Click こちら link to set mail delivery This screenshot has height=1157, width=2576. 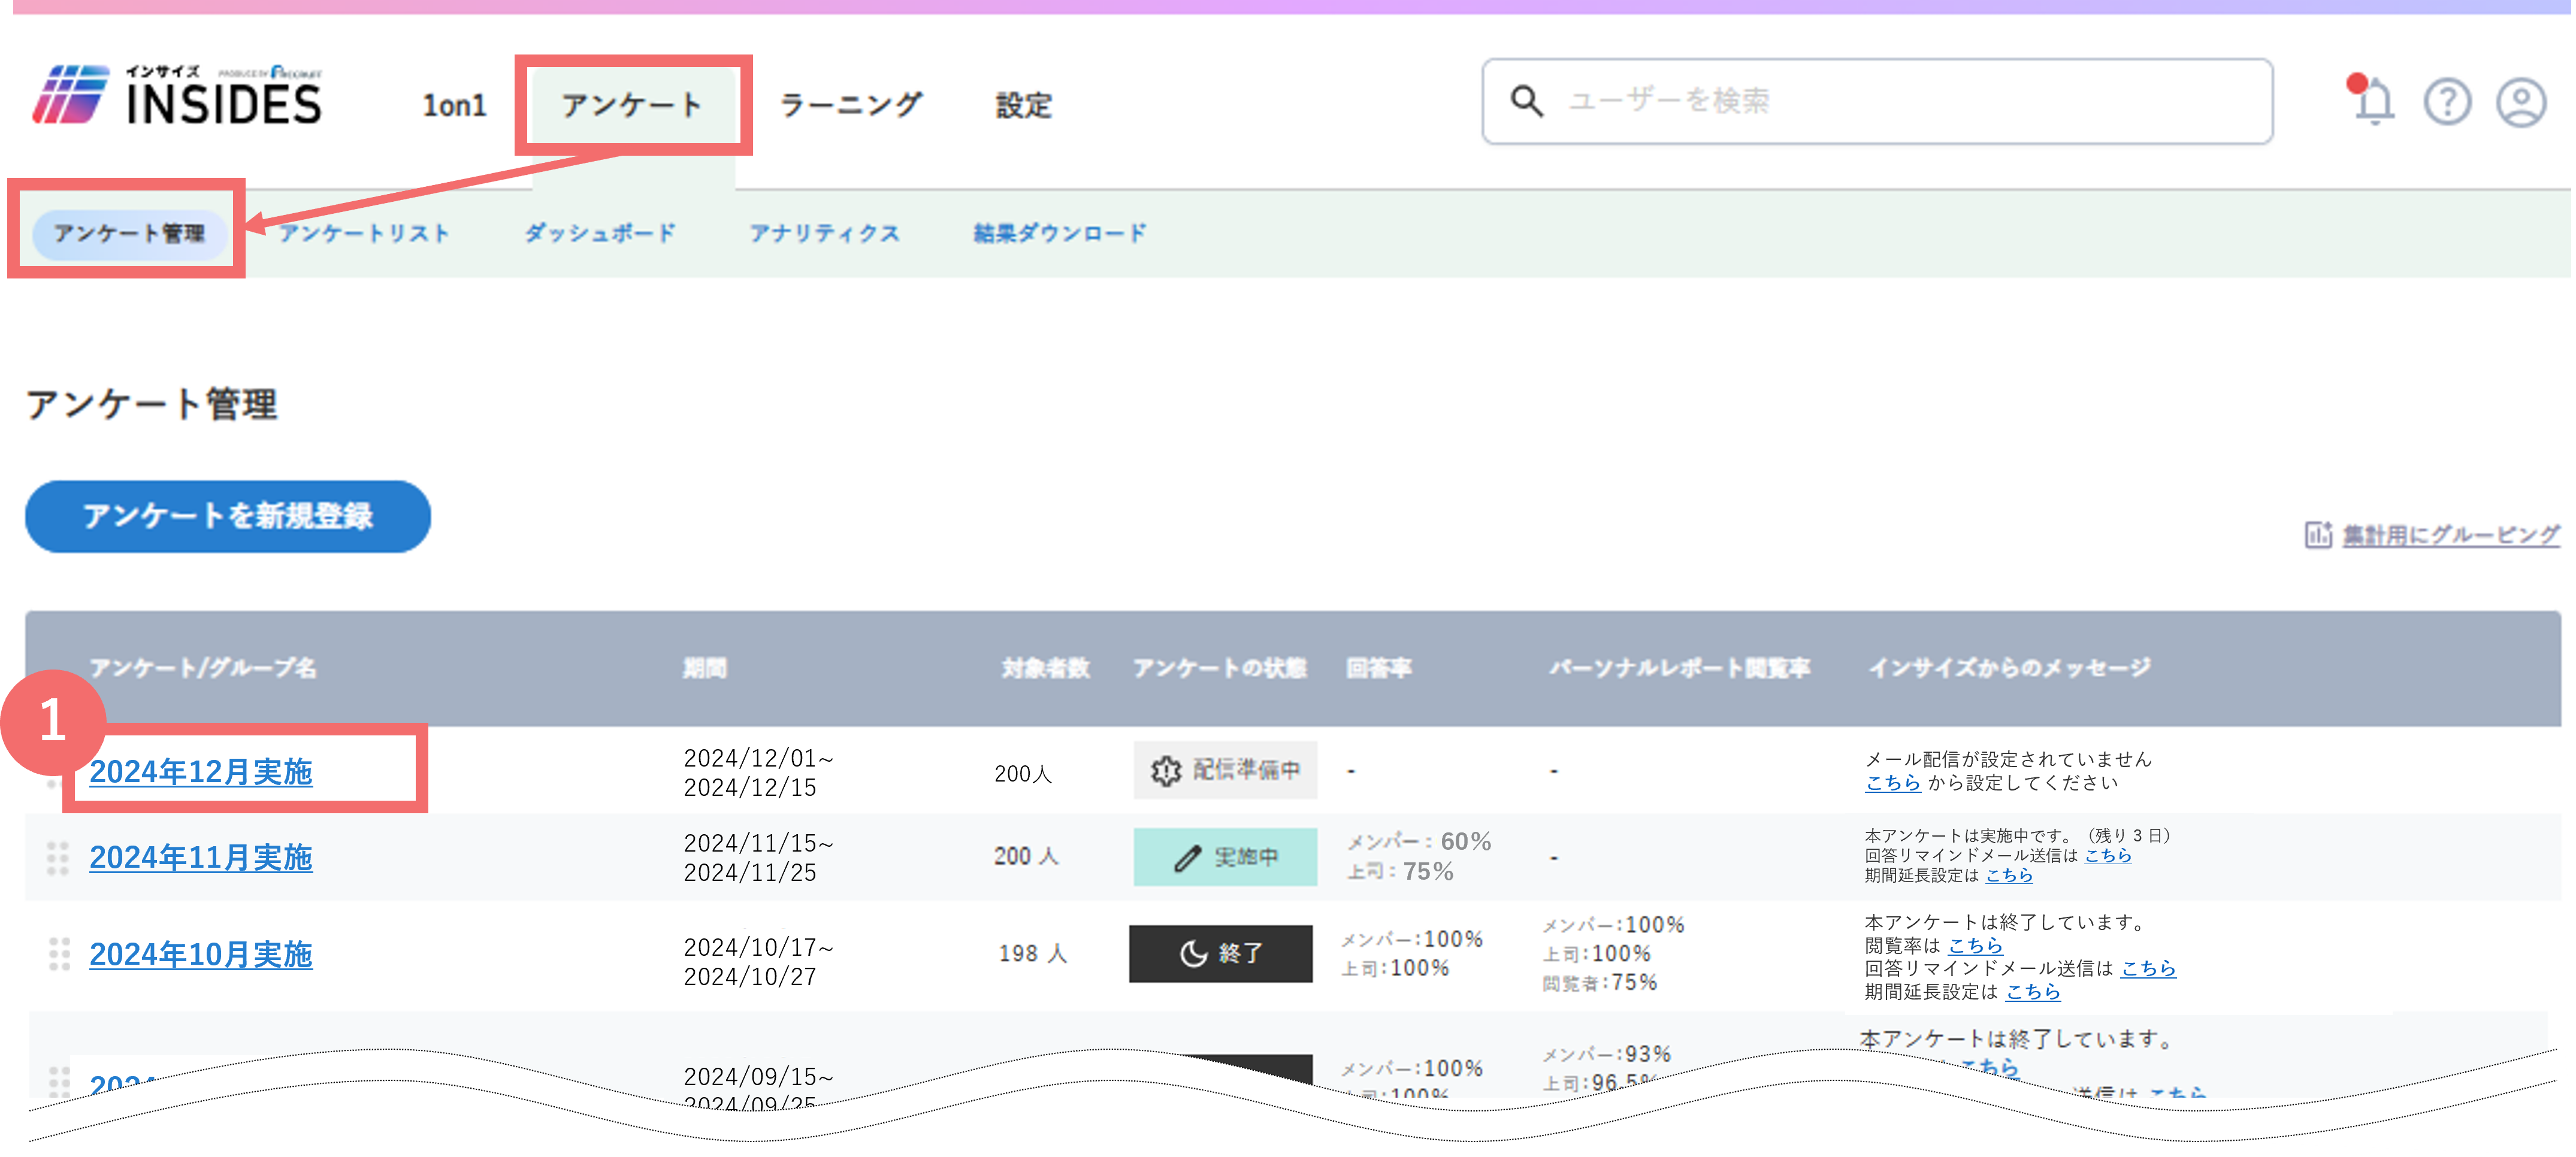[x=1892, y=783]
